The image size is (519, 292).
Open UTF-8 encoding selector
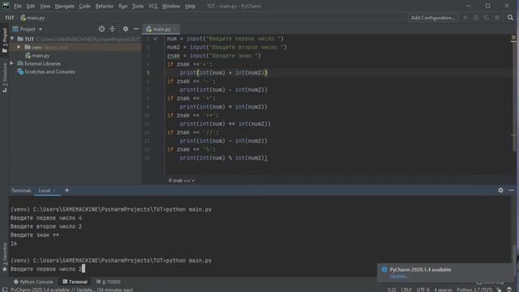click(x=422, y=290)
